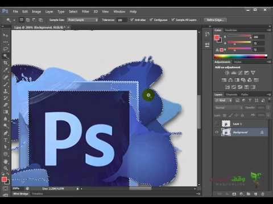The width and height of the screenshot is (273, 204).
Task: Click the Tolerance input field
Action: tap(122, 20)
